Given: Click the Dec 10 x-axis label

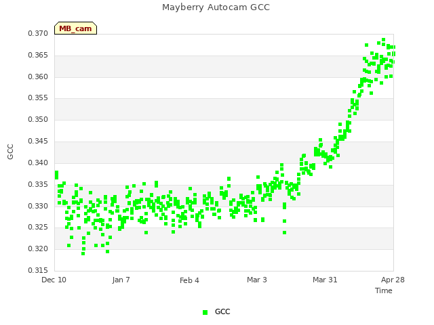Looking at the screenshot, I should pos(54,280).
